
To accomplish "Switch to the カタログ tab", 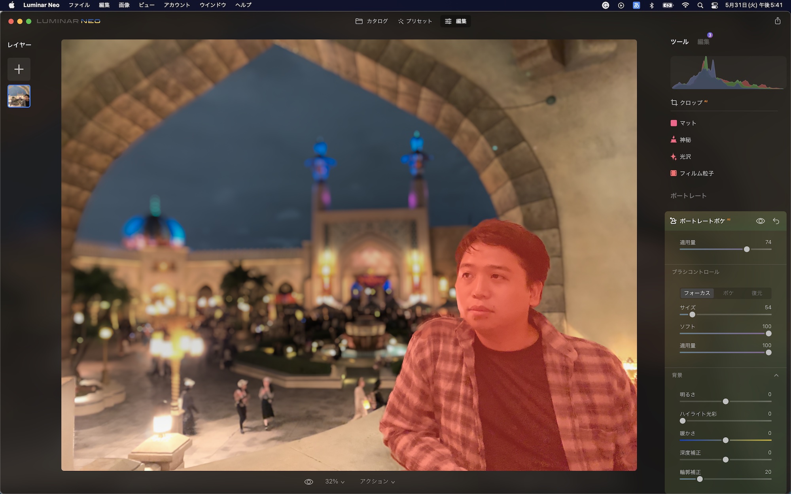I will tap(372, 21).
